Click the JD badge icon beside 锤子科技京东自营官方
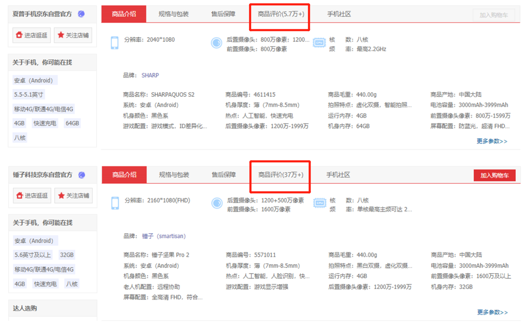 click(x=82, y=175)
